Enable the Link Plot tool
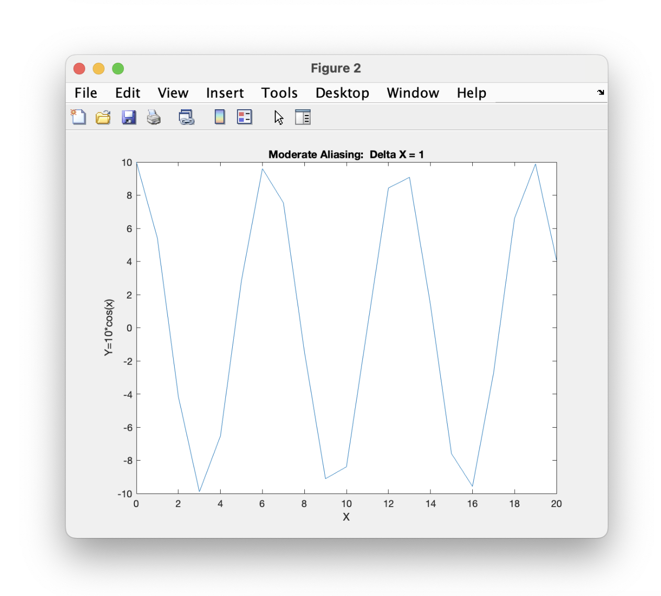 (186, 117)
